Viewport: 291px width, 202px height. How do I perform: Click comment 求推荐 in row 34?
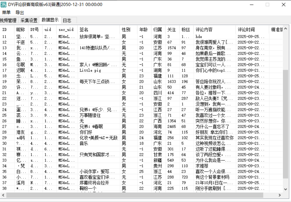click(x=202, y=166)
